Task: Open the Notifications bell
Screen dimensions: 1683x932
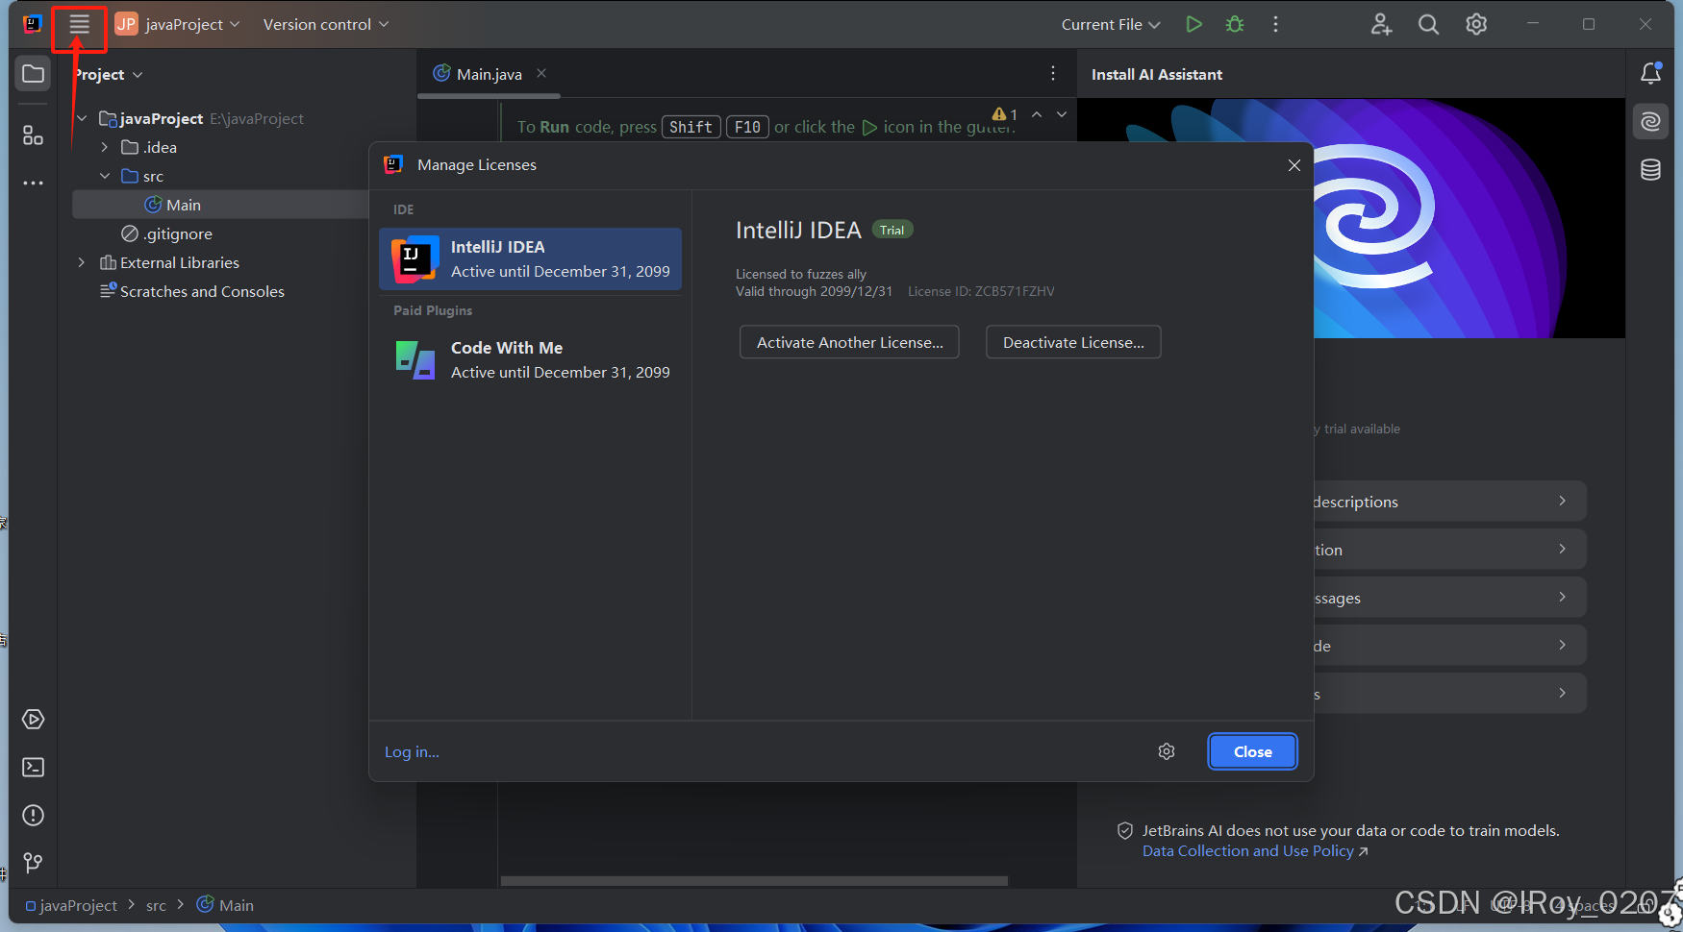Action: click(x=1650, y=73)
